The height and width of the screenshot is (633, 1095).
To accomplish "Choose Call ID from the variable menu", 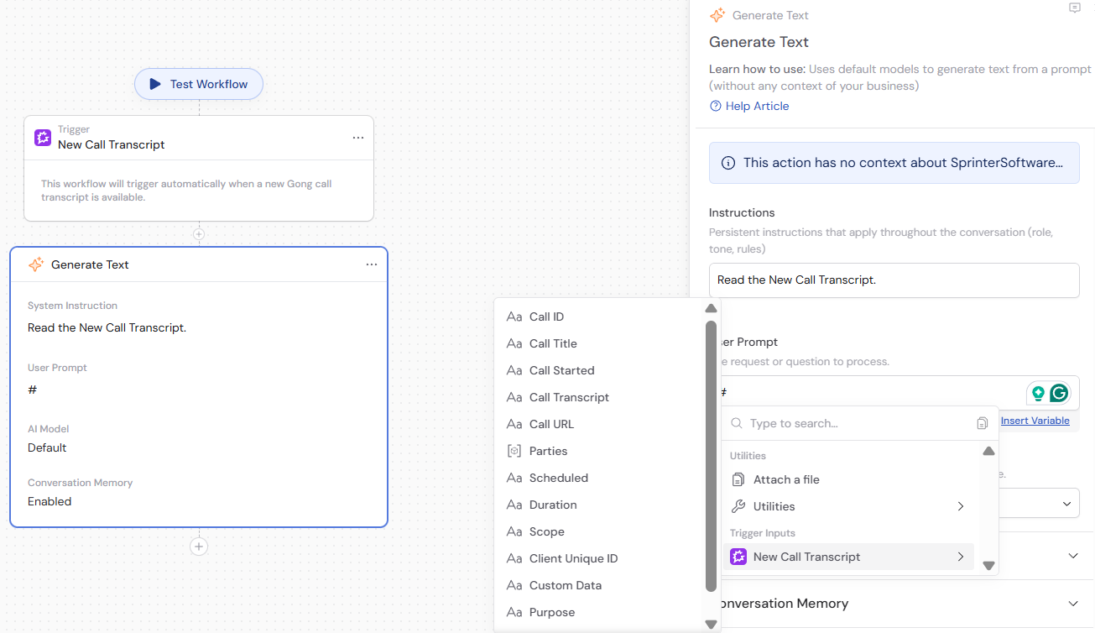I will coord(545,316).
